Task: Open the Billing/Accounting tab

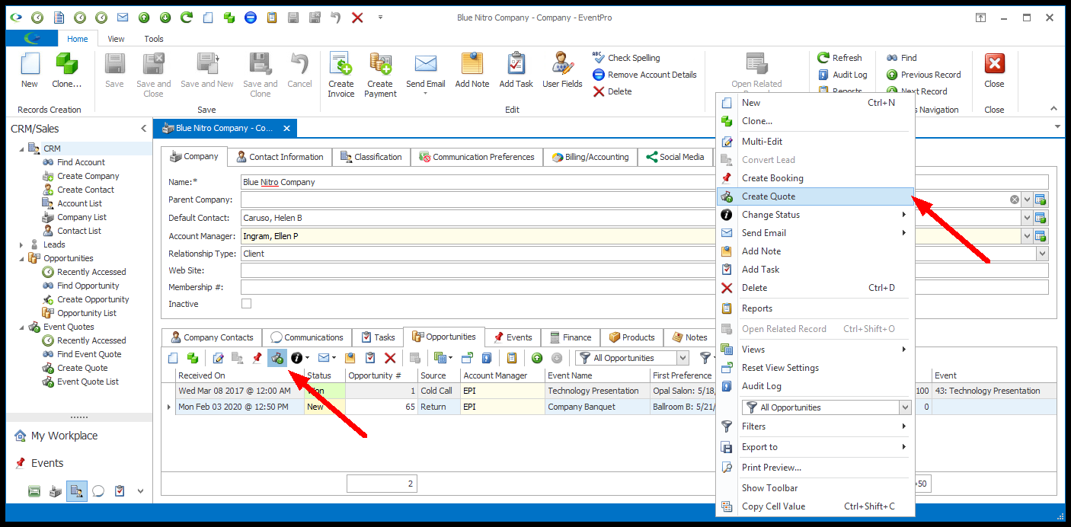Action: point(590,157)
